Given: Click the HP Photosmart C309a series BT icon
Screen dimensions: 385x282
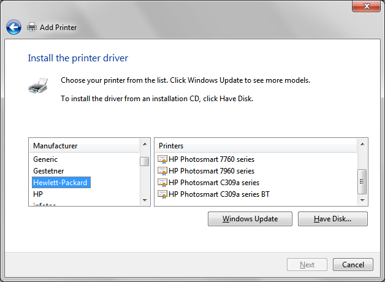Looking at the screenshot, I should click(x=162, y=194).
